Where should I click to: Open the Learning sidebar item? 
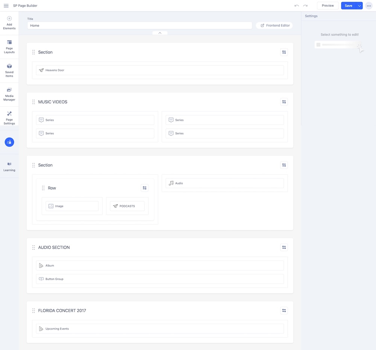(x=9, y=167)
